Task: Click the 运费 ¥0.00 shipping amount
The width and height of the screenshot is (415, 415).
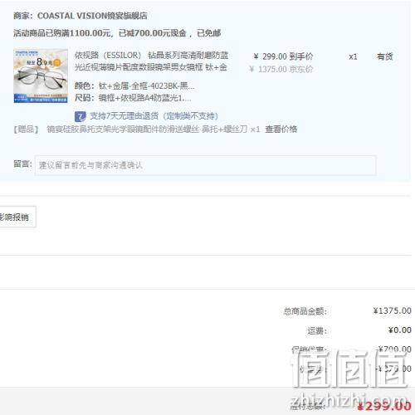Action: (399, 330)
